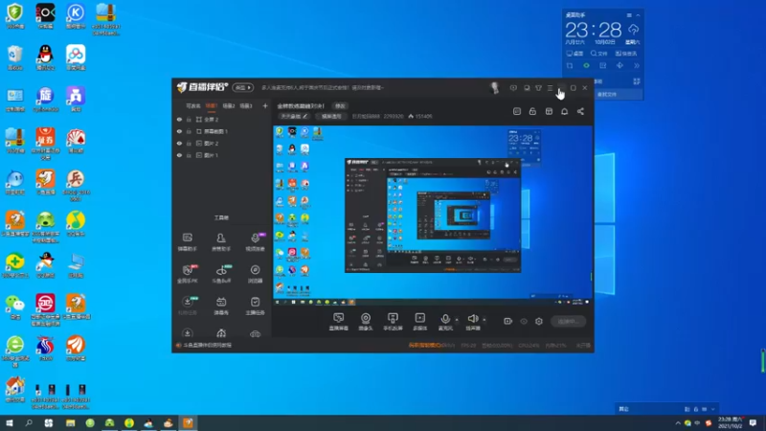The height and width of the screenshot is (431, 766).
Task: Switch to the 场景1 tab
Action: tap(211, 105)
